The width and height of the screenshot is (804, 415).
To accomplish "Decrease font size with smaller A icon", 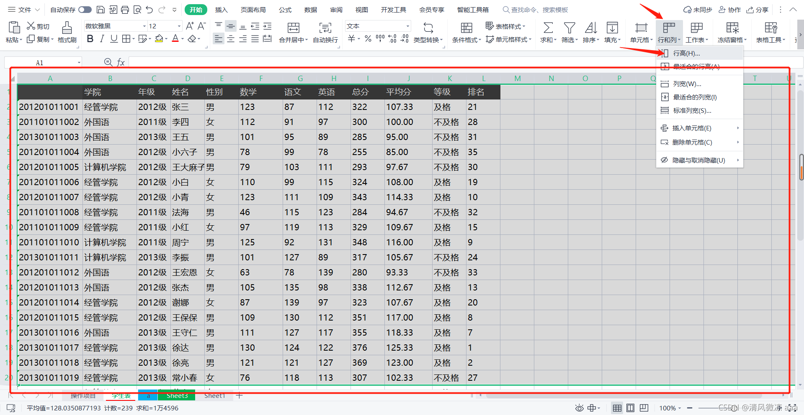I will click(x=201, y=26).
